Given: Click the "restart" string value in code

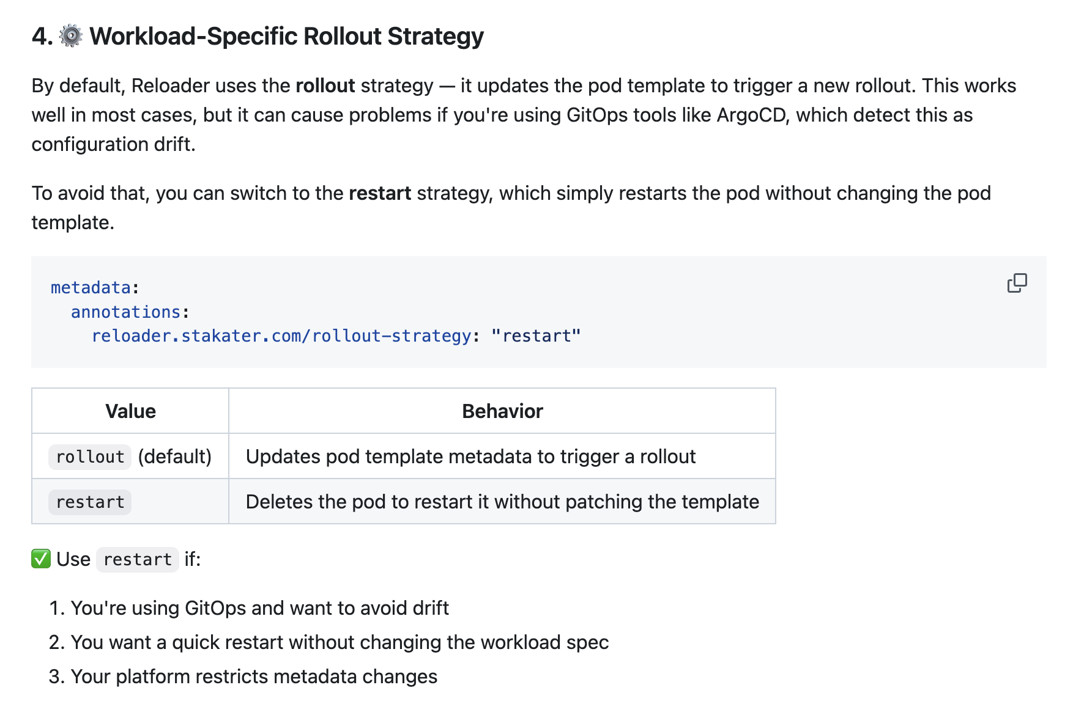Looking at the screenshot, I should coord(536,336).
